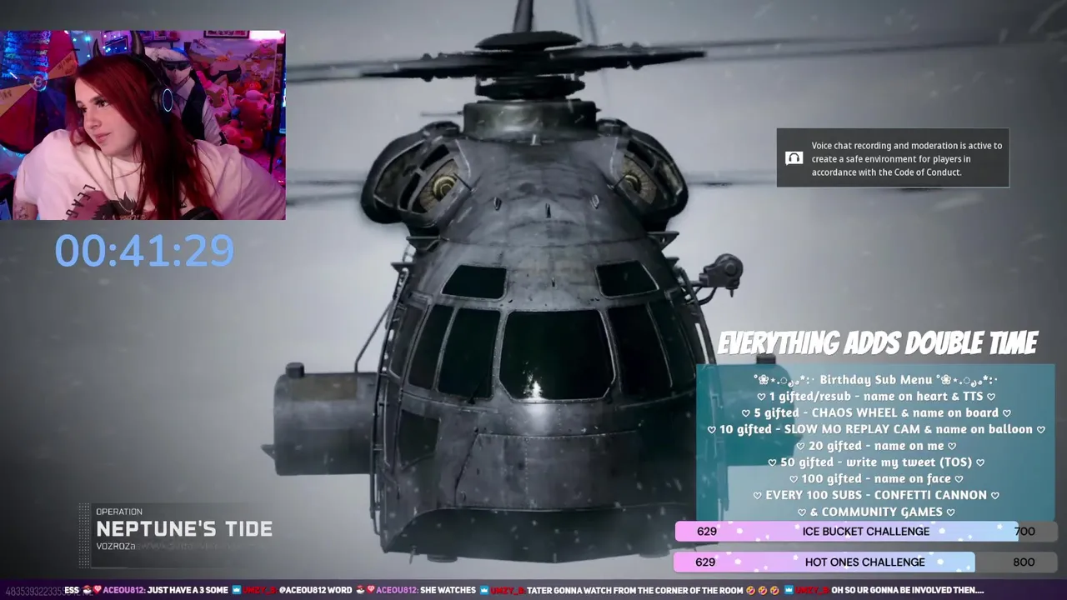Click the 'EVERY 100 SUBS - CONFETTI CANNON' line
1067x600 pixels.
[876, 495]
